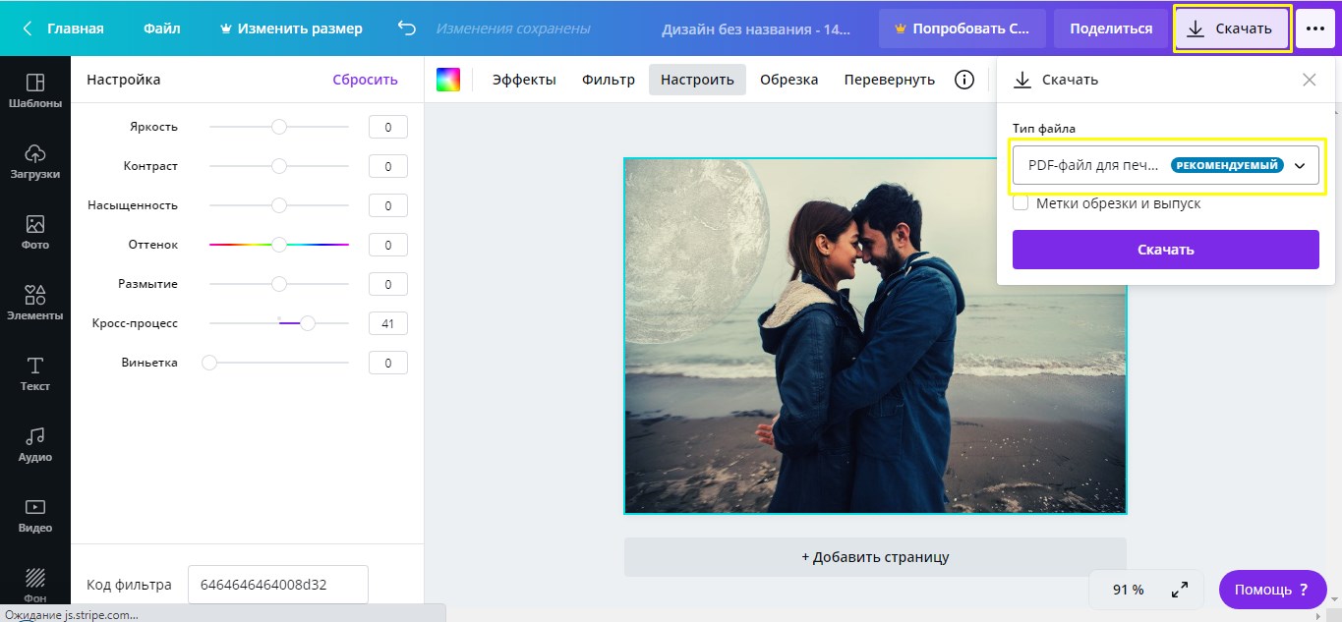Screen dimensions: 1342x622
Task: Open the Аудио audio sidebar icon
Action: (x=34, y=444)
